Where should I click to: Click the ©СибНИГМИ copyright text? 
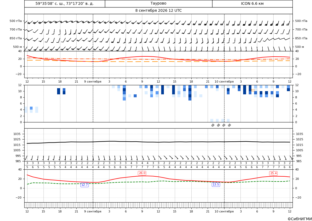point(300,219)
